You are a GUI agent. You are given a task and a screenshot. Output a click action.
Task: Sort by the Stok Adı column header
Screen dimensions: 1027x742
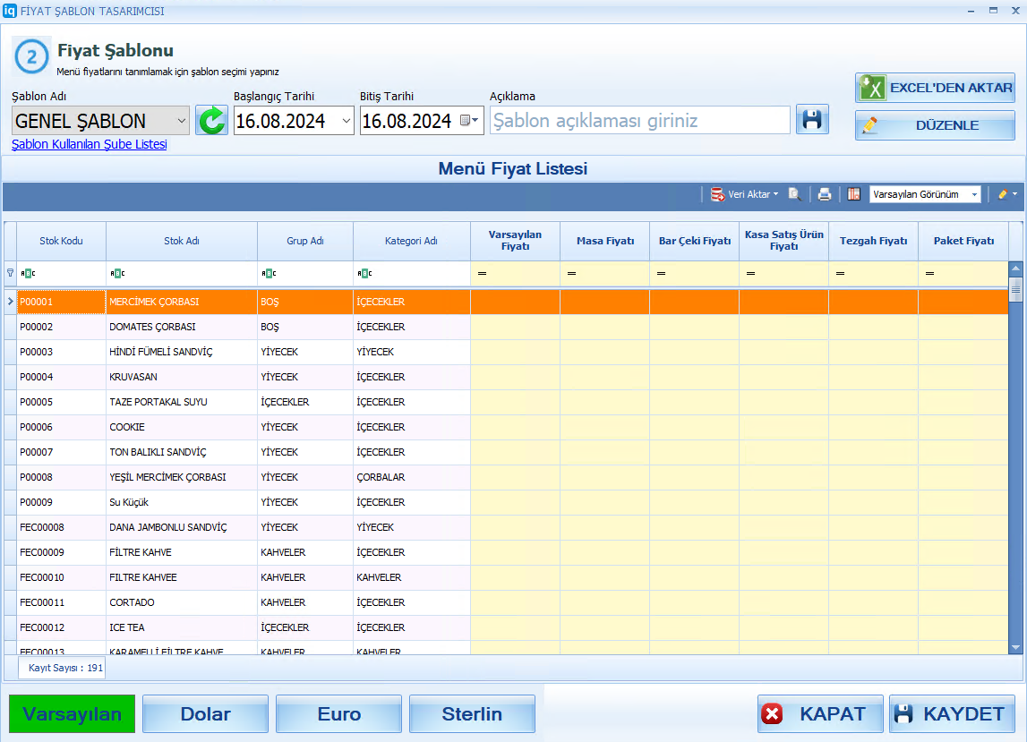[182, 241]
